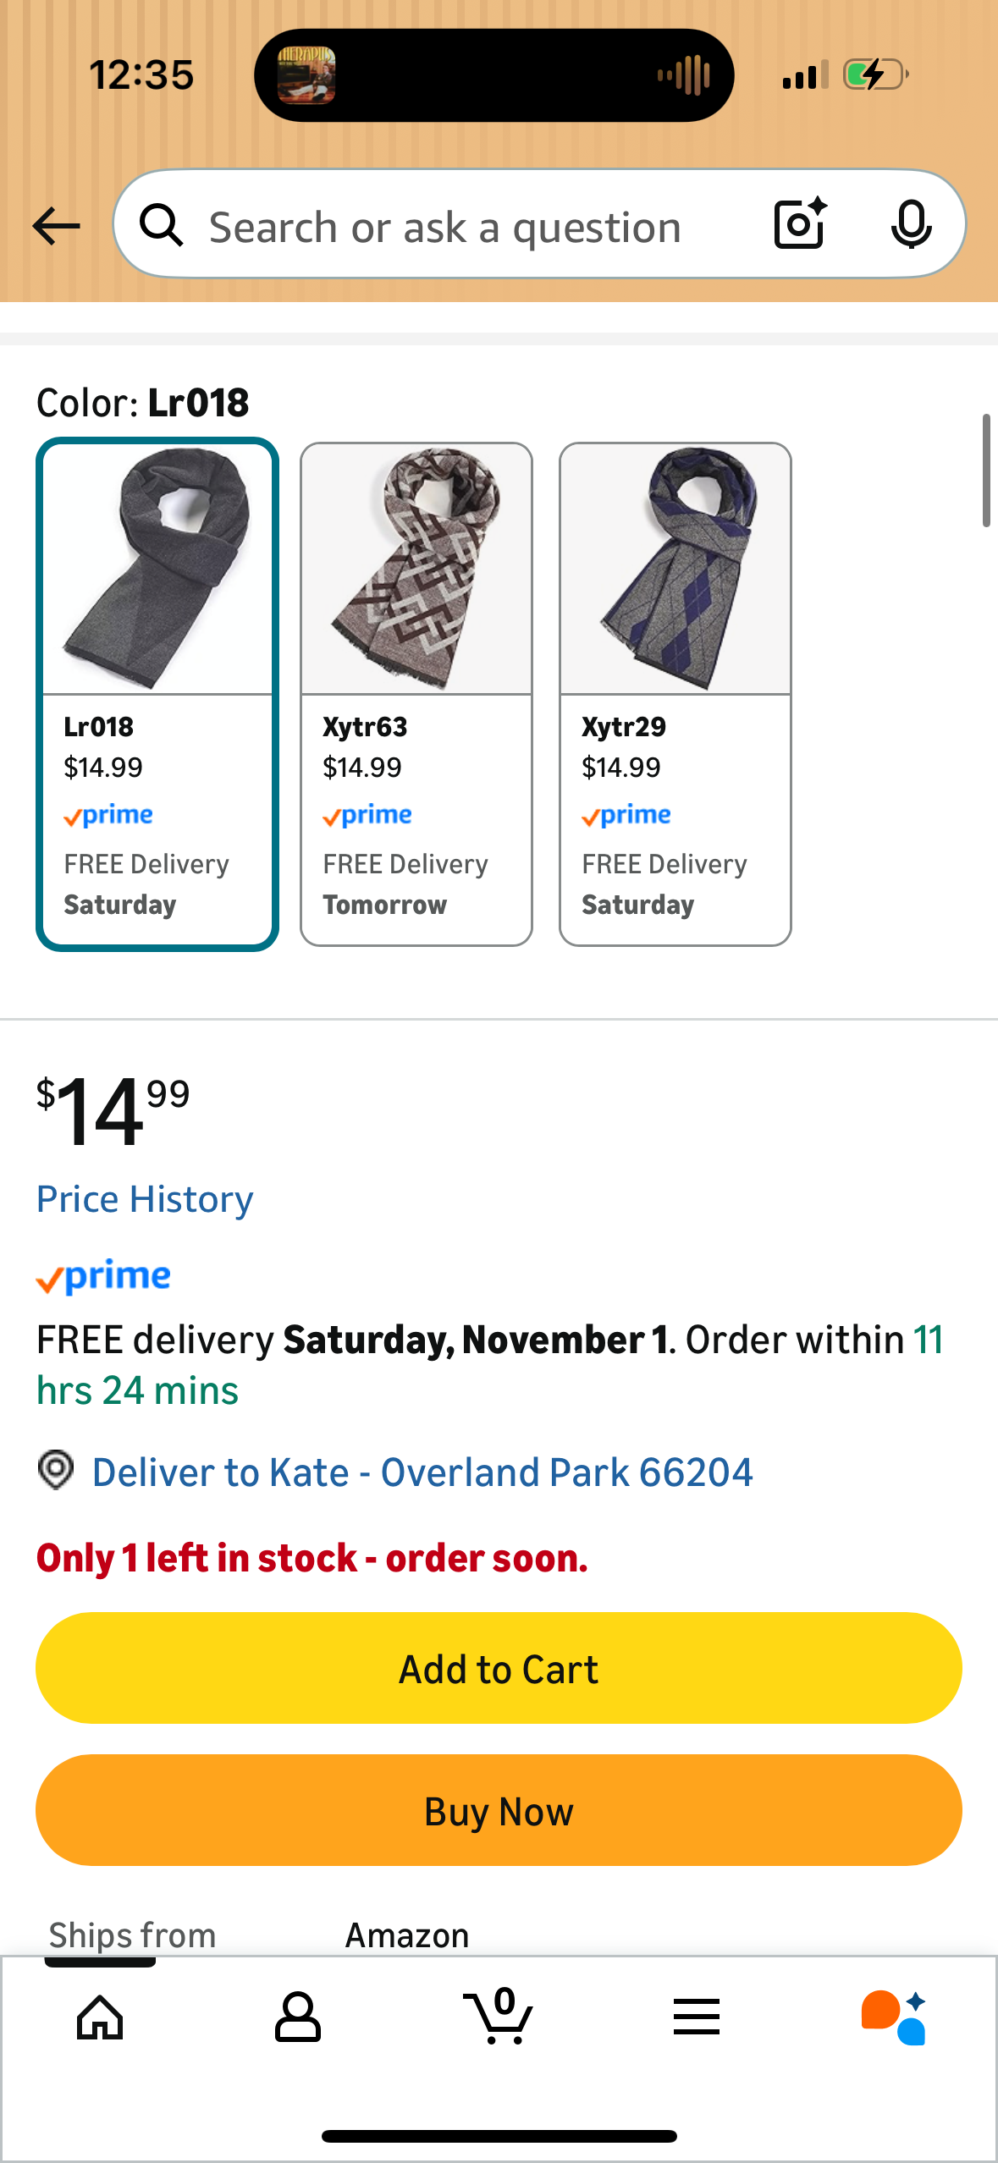Open the hamburger menu icon
This screenshot has height=2163, width=998.
pyautogui.click(x=697, y=2017)
